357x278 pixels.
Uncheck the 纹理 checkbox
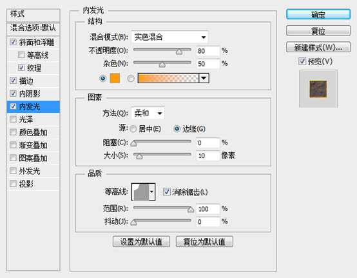(21, 68)
